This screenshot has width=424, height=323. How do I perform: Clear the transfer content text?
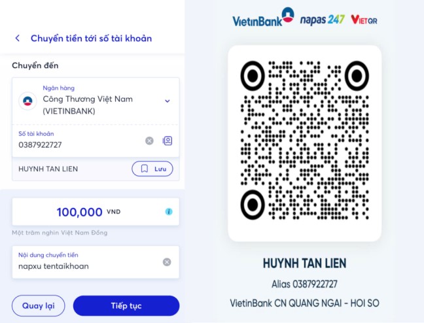(x=167, y=262)
